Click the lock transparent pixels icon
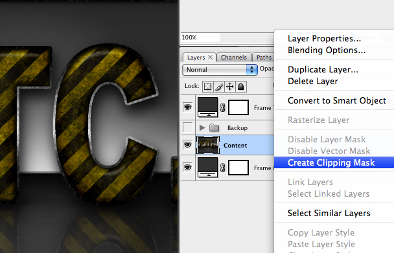394x253 pixels. [x=208, y=87]
